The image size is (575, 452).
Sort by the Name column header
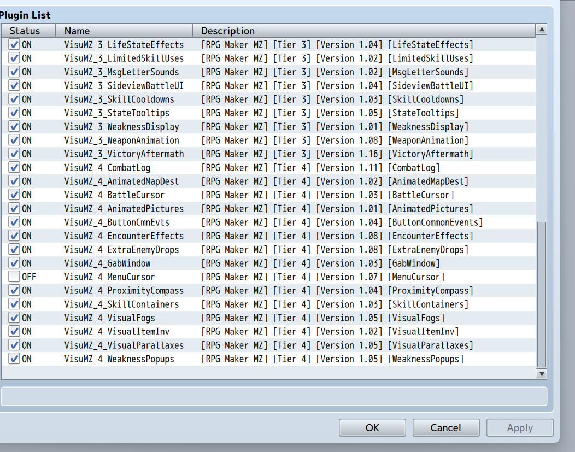pyautogui.click(x=124, y=31)
